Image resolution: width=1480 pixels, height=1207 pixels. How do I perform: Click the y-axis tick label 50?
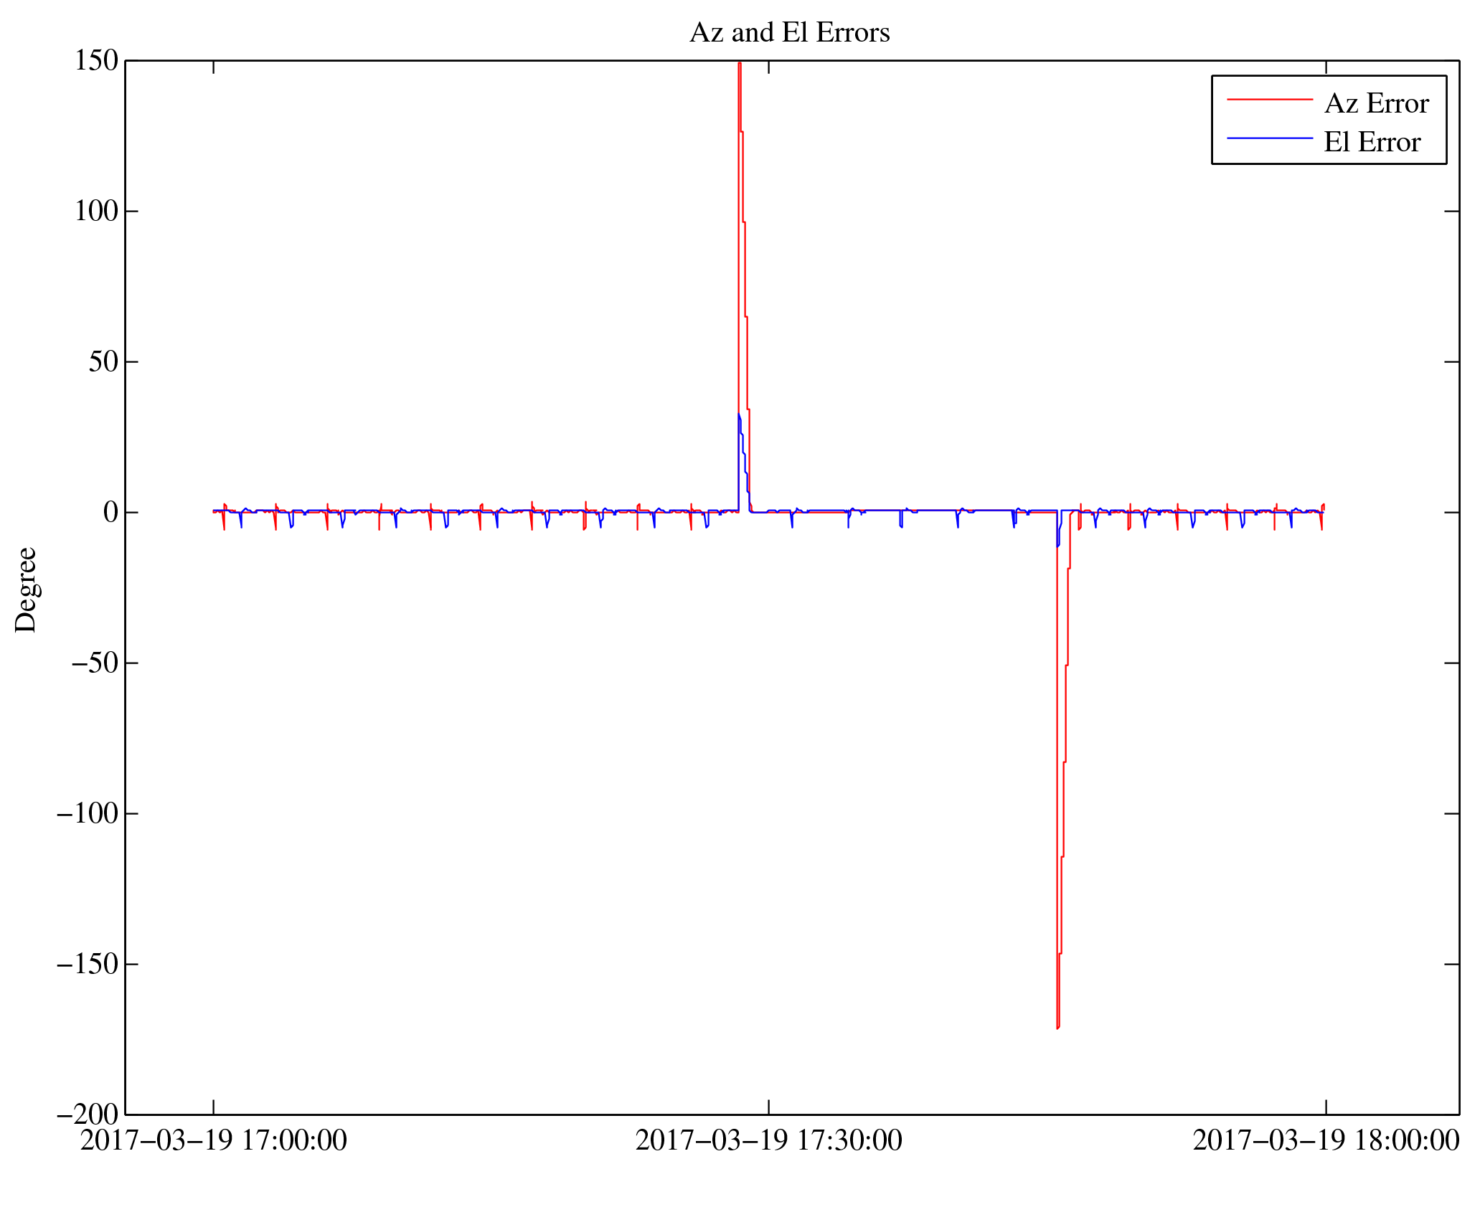click(x=103, y=362)
